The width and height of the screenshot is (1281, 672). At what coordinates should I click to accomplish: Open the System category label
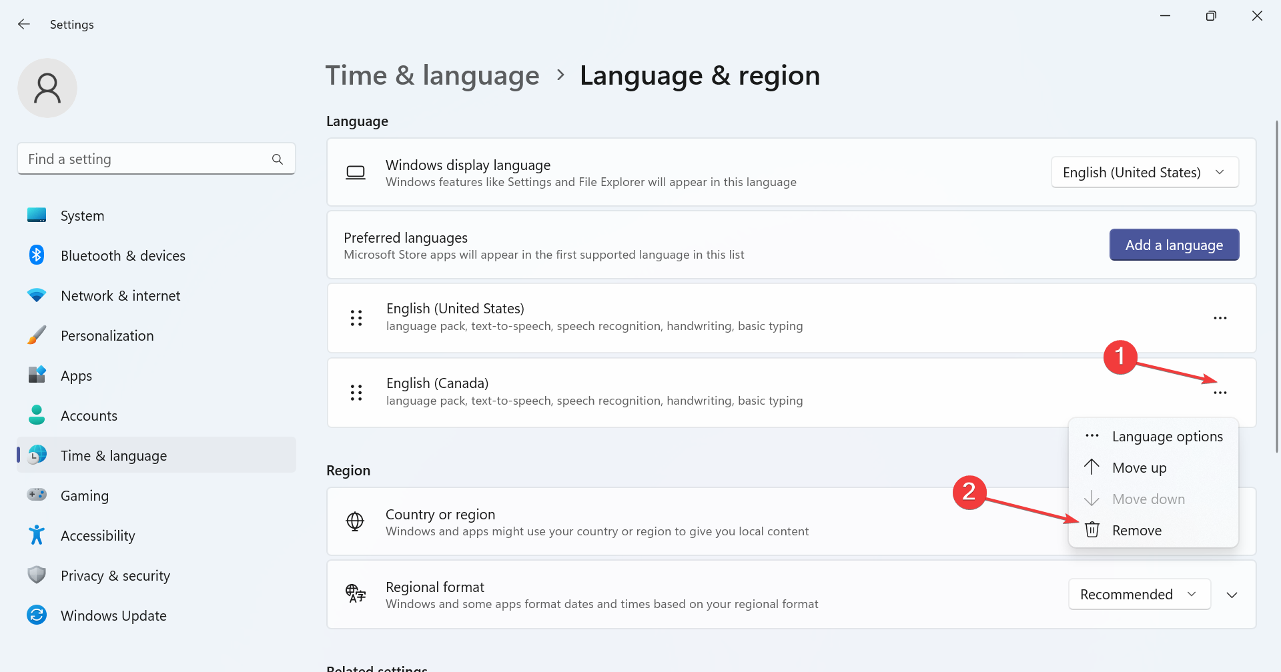click(83, 216)
